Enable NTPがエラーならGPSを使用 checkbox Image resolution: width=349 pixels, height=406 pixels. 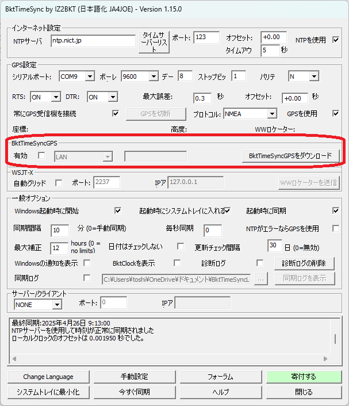coord(336,228)
